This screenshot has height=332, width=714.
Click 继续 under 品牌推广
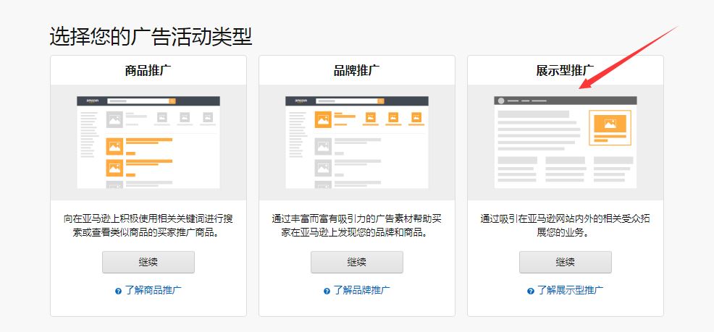[356, 262]
